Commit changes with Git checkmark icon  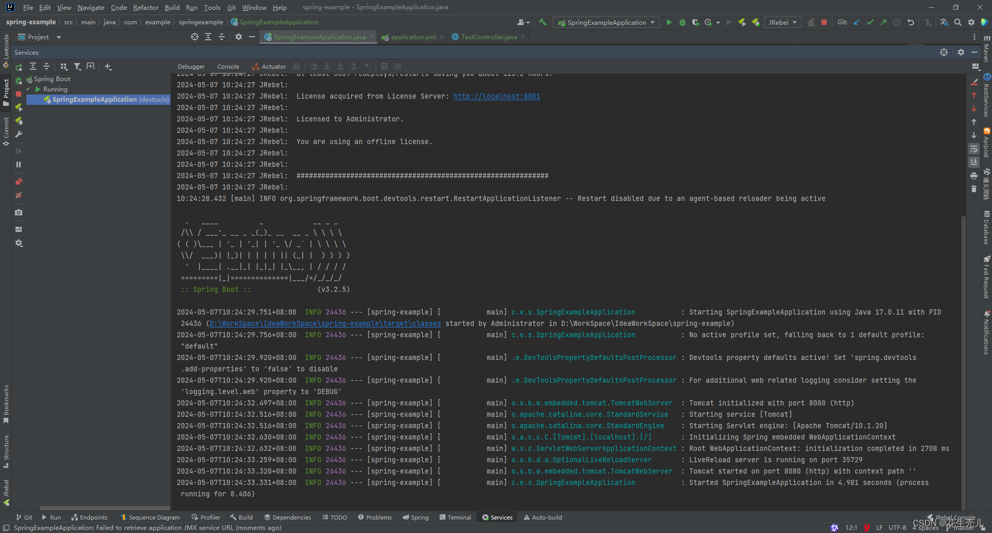pos(870,22)
